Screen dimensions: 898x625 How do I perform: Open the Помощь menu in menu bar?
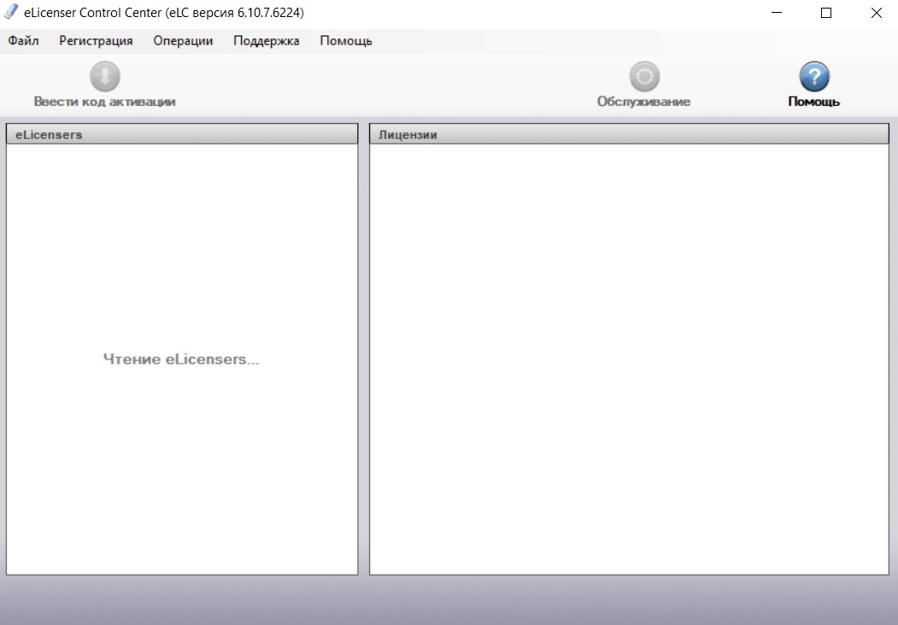click(346, 41)
